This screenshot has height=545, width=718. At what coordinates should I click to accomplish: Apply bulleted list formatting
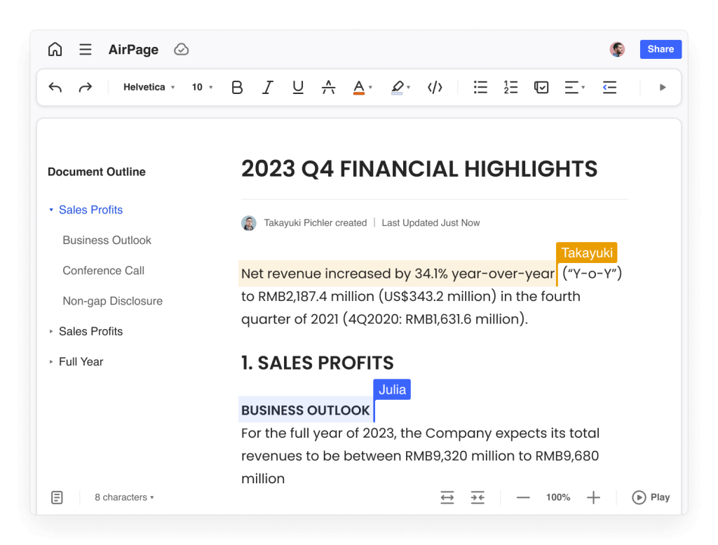coord(480,87)
